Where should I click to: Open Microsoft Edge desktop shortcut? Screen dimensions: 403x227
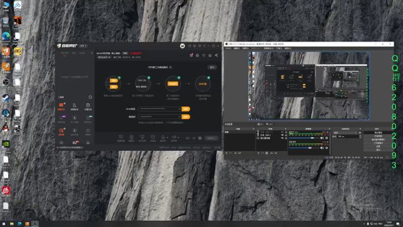pyautogui.click(x=6, y=36)
